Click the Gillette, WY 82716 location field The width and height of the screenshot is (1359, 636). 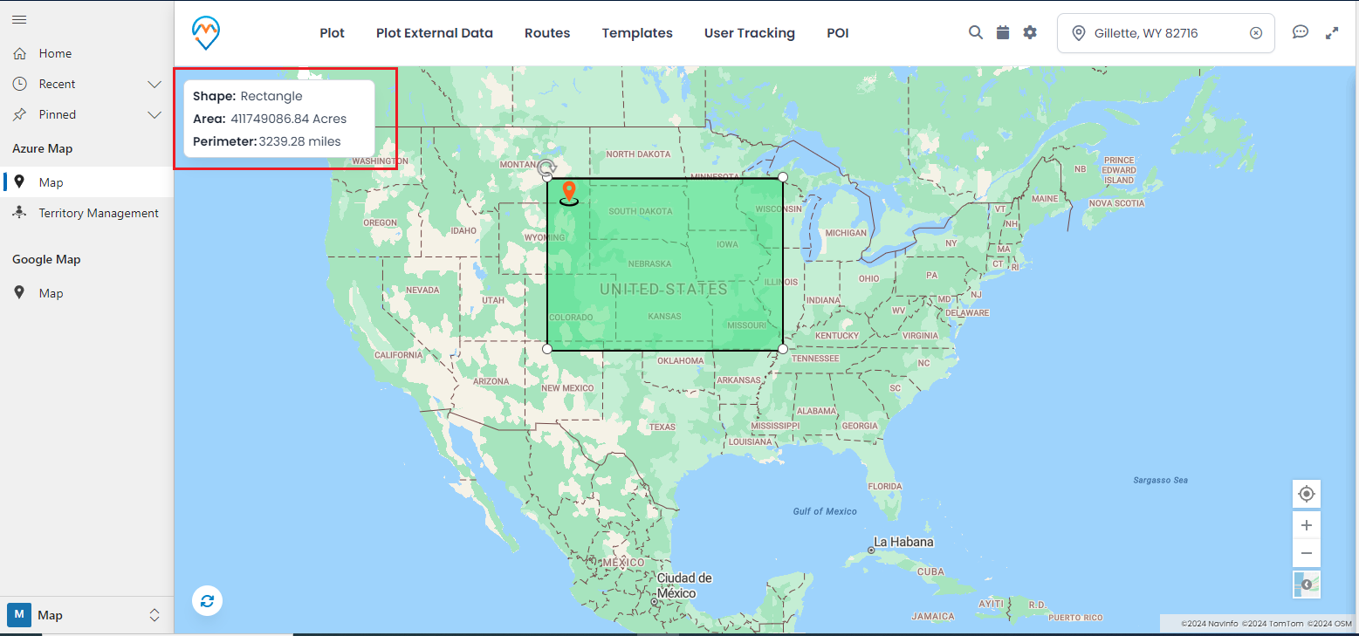pyautogui.click(x=1165, y=33)
